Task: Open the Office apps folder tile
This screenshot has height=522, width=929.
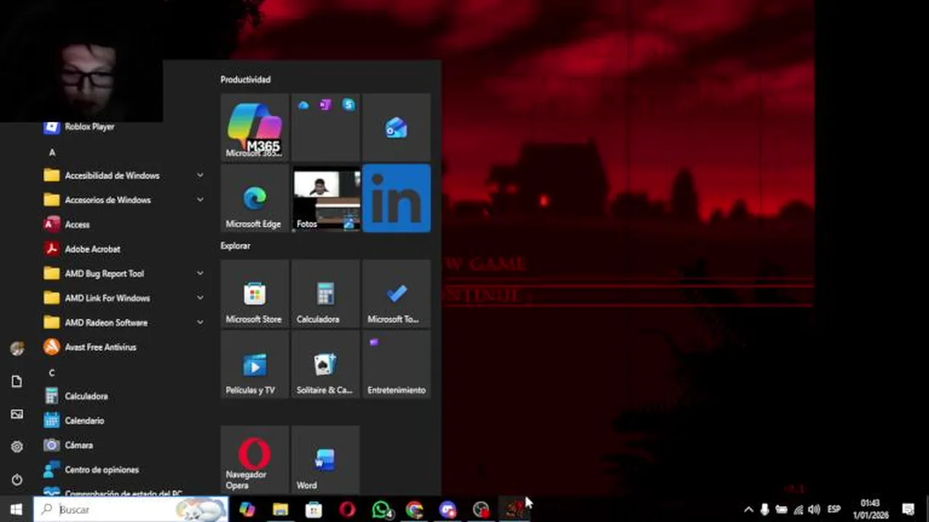Action: pyautogui.click(x=325, y=127)
